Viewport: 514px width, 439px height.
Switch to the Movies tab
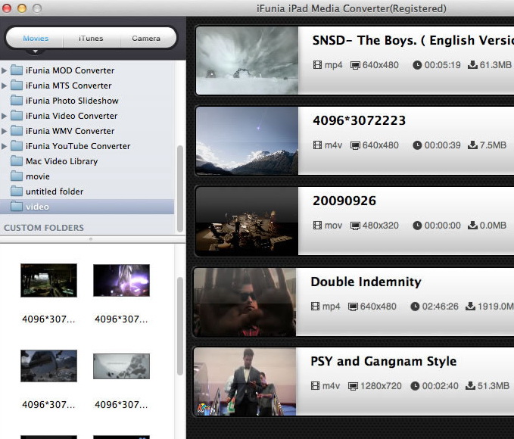click(36, 39)
